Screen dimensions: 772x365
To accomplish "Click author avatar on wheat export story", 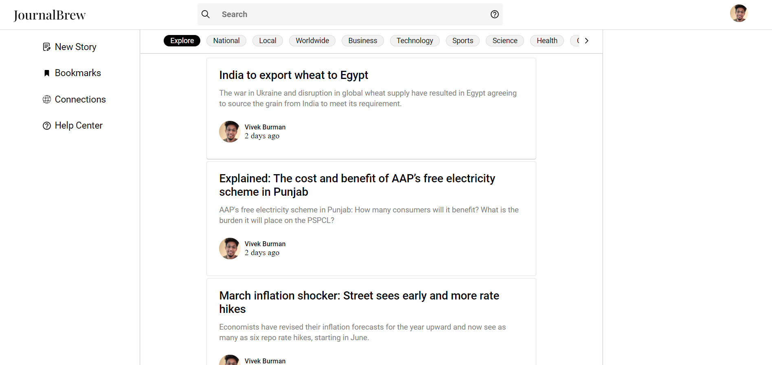I will (x=230, y=131).
